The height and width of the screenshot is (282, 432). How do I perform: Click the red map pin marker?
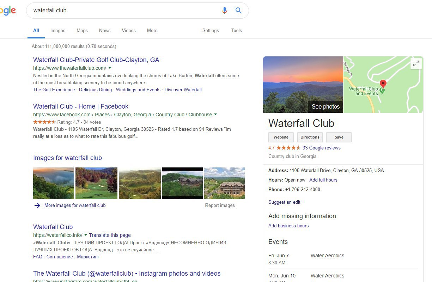pyautogui.click(x=383, y=84)
